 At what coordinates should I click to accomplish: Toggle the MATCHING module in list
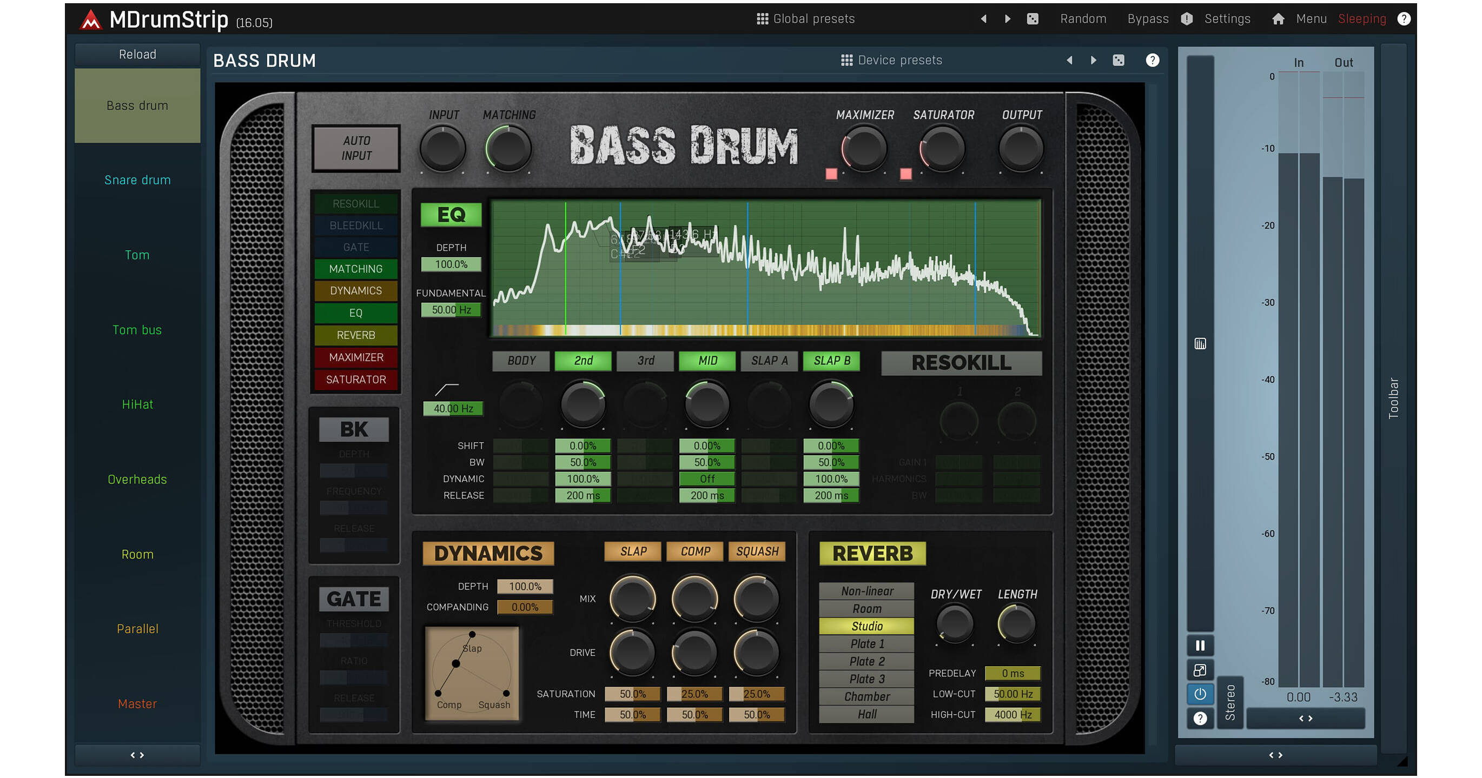[x=355, y=269]
